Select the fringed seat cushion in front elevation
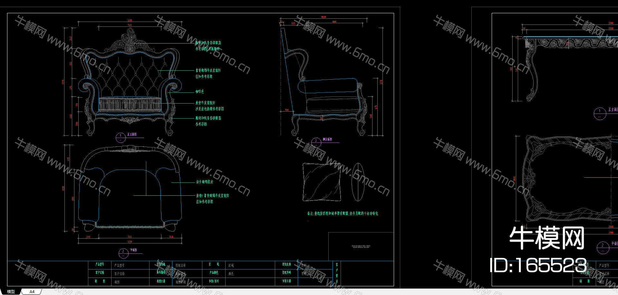The height and width of the screenshot is (295, 618). (130, 104)
